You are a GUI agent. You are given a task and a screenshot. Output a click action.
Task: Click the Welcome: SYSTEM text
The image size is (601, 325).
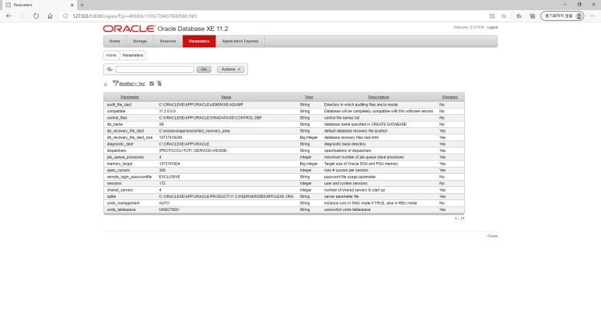(469, 27)
